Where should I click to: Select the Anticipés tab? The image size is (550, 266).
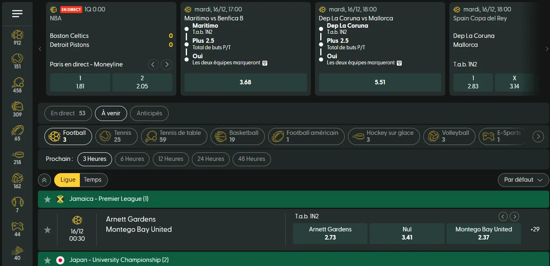tap(149, 113)
